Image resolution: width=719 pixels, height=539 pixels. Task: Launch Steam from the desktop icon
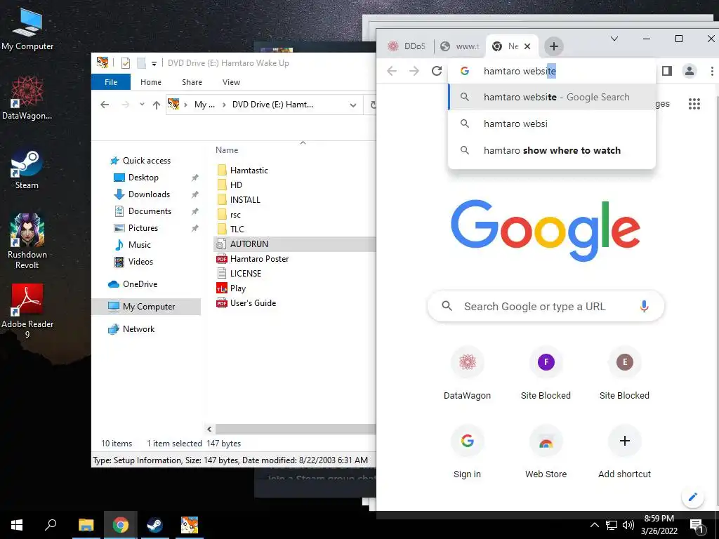click(27, 168)
